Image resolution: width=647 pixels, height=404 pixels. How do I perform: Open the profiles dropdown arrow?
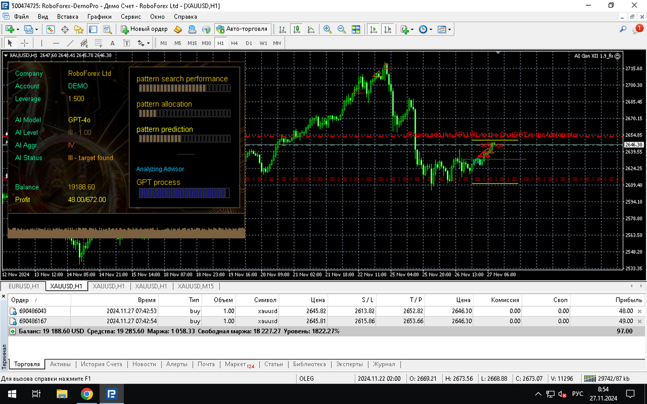(36, 29)
